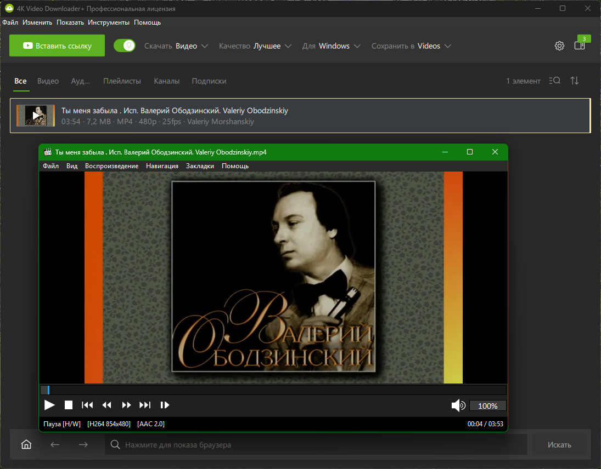Expand the Для Windows dropdown
601x469 pixels.
click(x=331, y=46)
